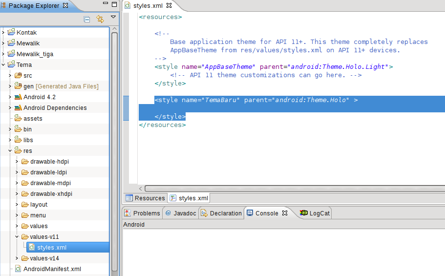Select the Tema project icon

click(11, 64)
